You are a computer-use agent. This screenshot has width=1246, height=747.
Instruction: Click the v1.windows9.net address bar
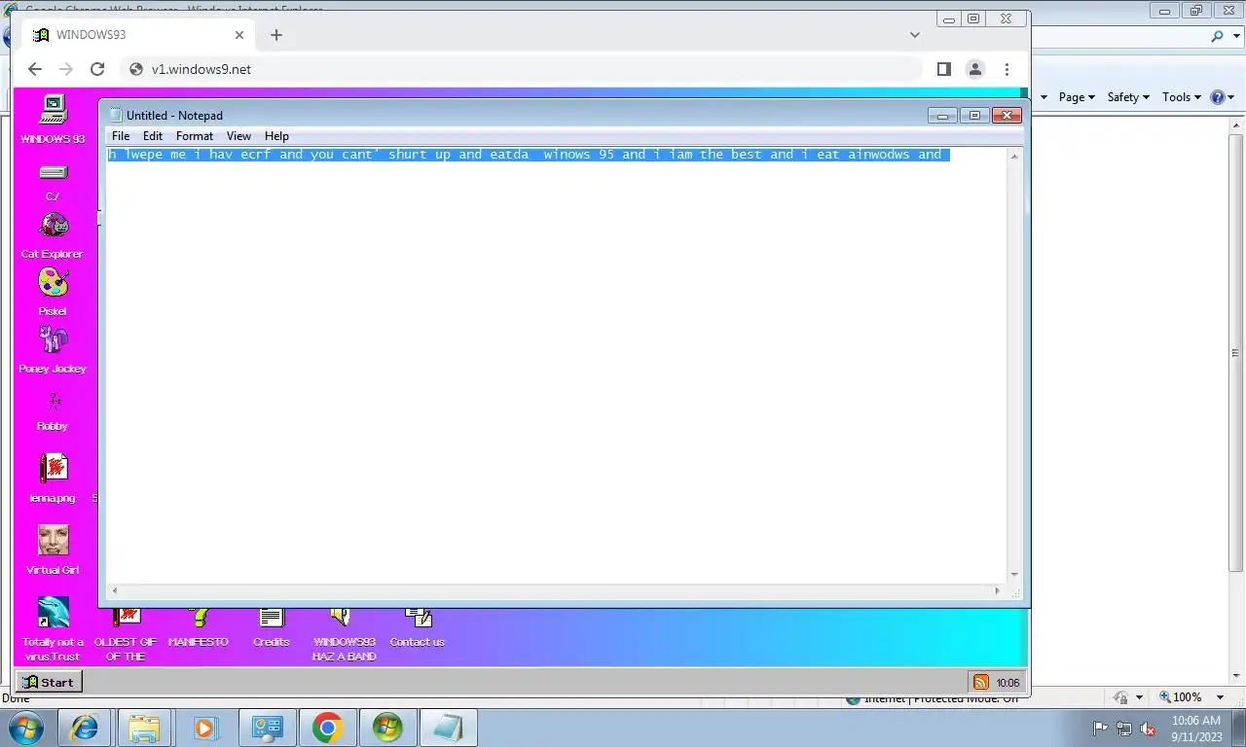[521, 69]
